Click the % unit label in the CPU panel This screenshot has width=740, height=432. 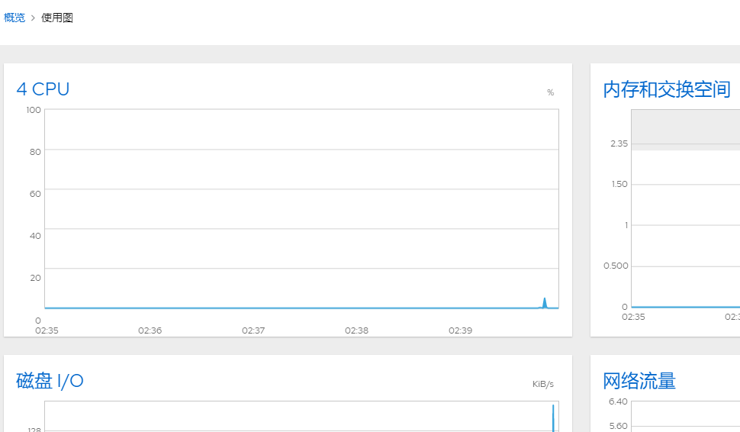(x=550, y=92)
